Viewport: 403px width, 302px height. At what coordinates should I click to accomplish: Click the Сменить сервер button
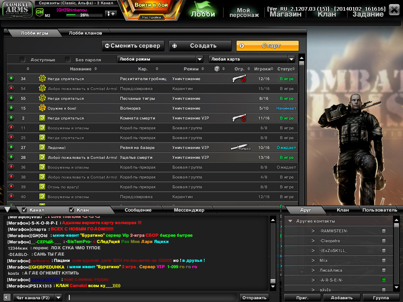pos(133,46)
